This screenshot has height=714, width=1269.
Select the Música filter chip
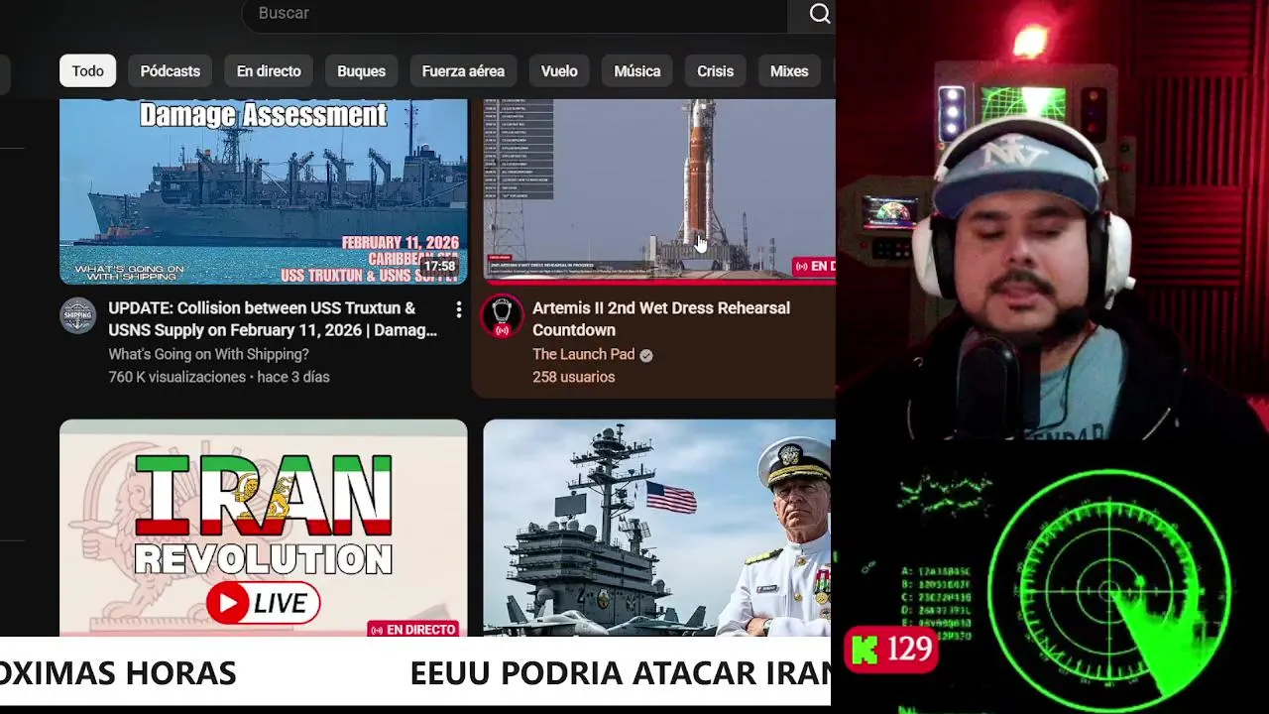click(636, 71)
